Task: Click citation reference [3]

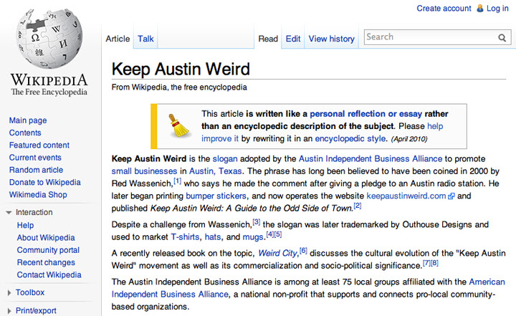Action: (x=257, y=222)
